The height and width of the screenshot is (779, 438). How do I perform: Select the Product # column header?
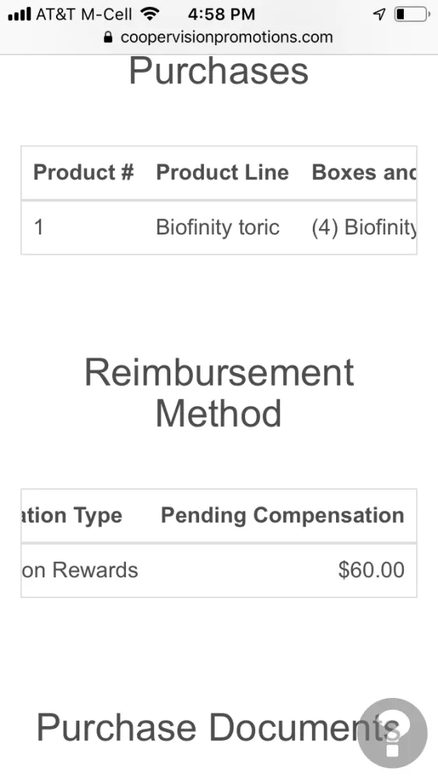coord(83,172)
